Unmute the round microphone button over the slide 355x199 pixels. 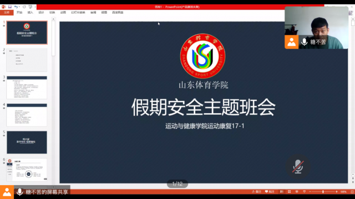[298, 167]
